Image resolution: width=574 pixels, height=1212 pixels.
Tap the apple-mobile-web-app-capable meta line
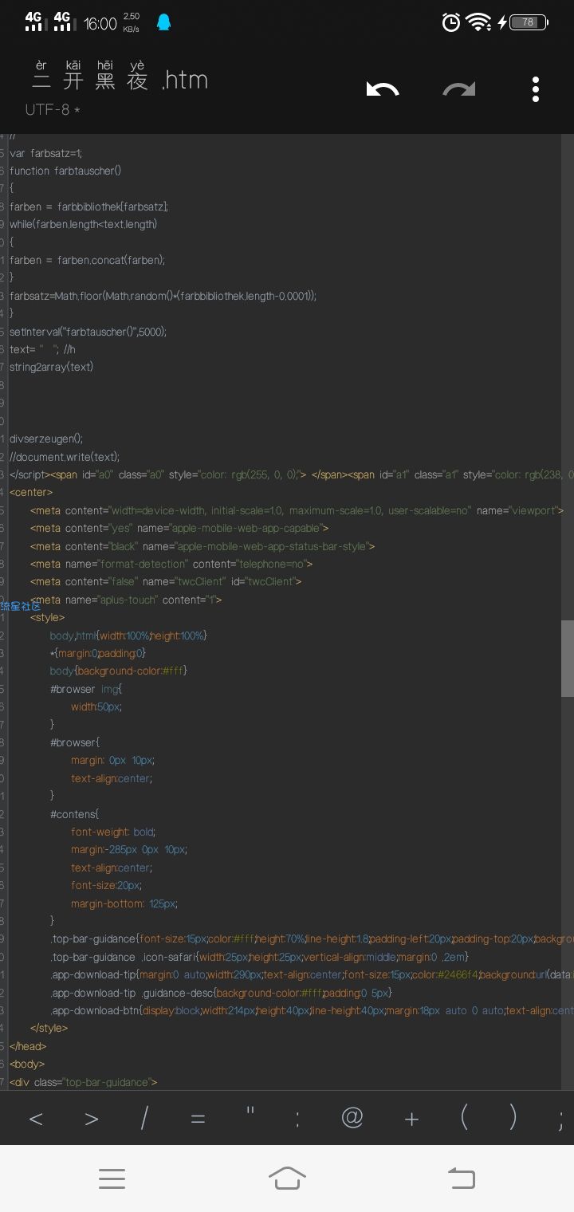pos(179,528)
